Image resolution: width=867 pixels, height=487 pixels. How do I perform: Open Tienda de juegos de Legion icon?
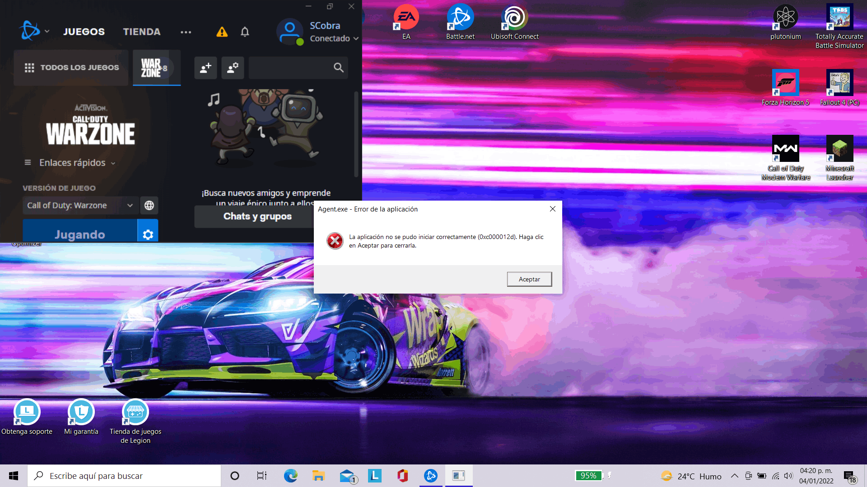[135, 422]
